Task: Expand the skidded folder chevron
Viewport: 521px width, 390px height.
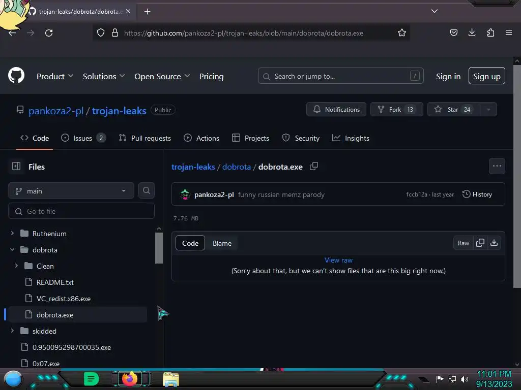Action: click(12, 331)
